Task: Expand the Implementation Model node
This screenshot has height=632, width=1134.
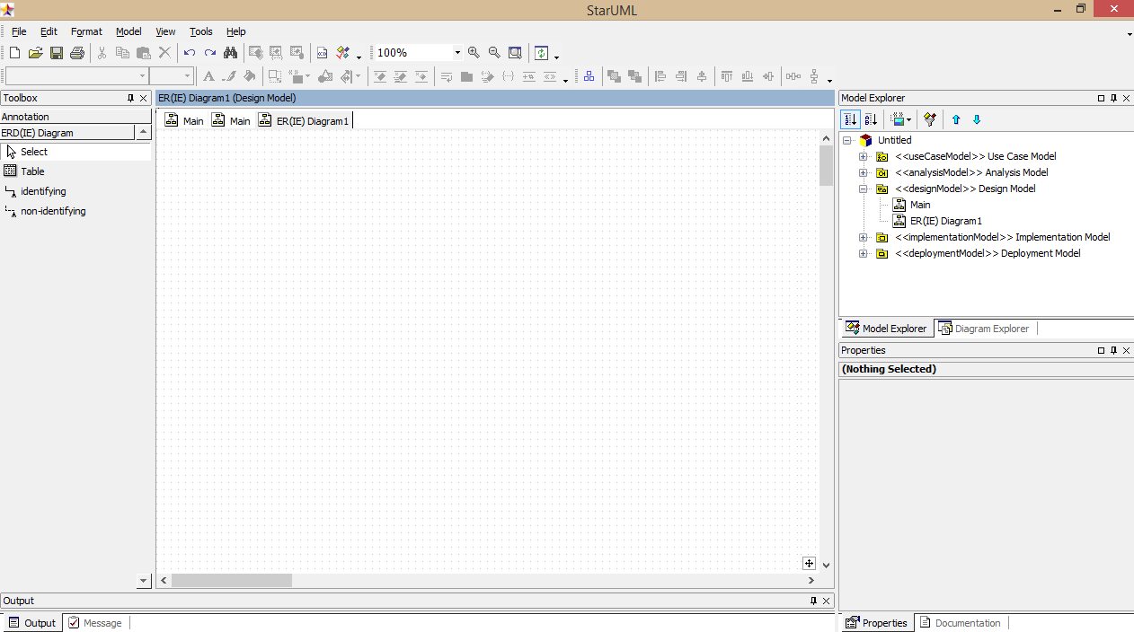Action: (x=863, y=237)
